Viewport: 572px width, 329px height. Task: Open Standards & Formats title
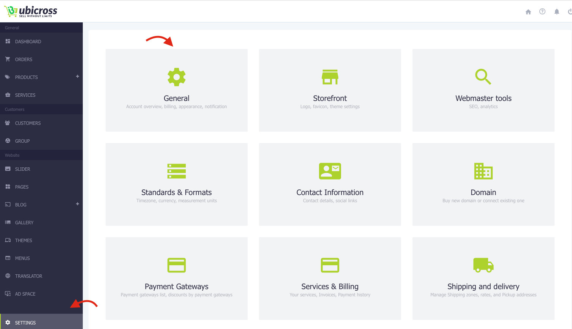(x=177, y=192)
